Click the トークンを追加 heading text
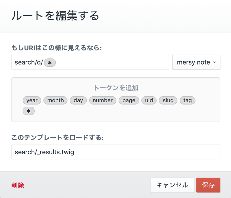 (x=115, y=87)
